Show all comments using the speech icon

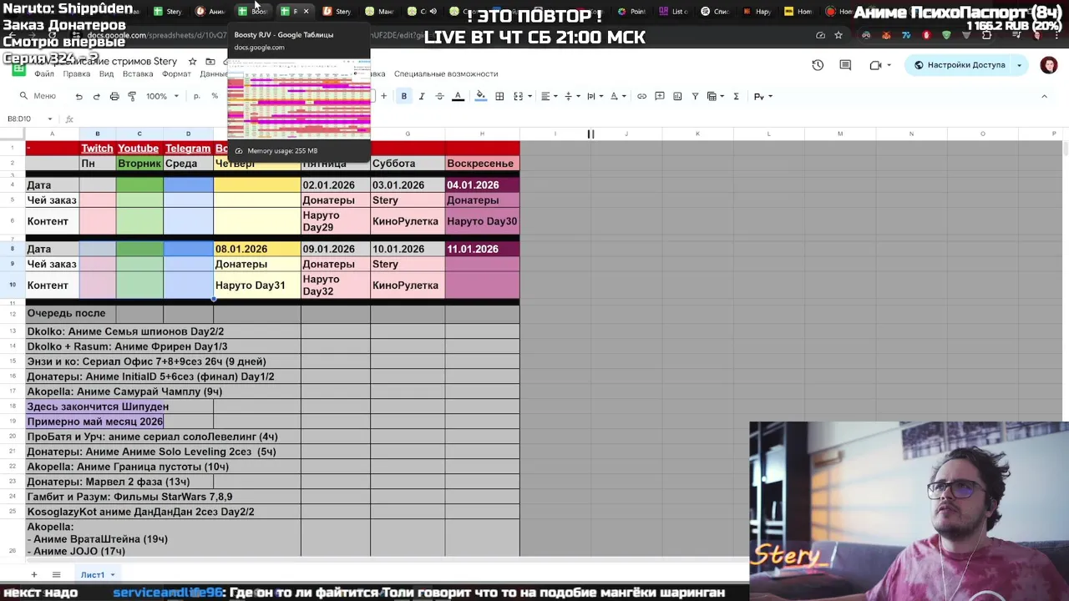[x=845, y=65]
